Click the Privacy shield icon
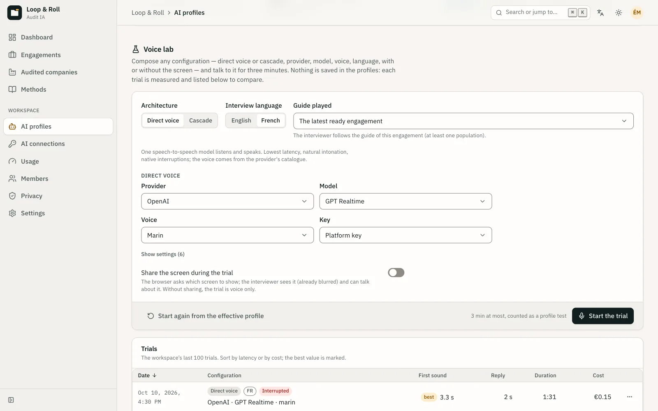The height and width of the screenshot is (411, 658). pos(12,196)
